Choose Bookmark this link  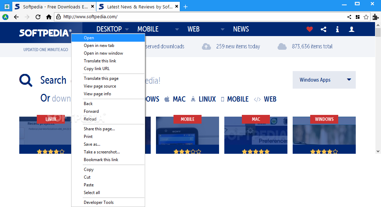tap(108, 160)
